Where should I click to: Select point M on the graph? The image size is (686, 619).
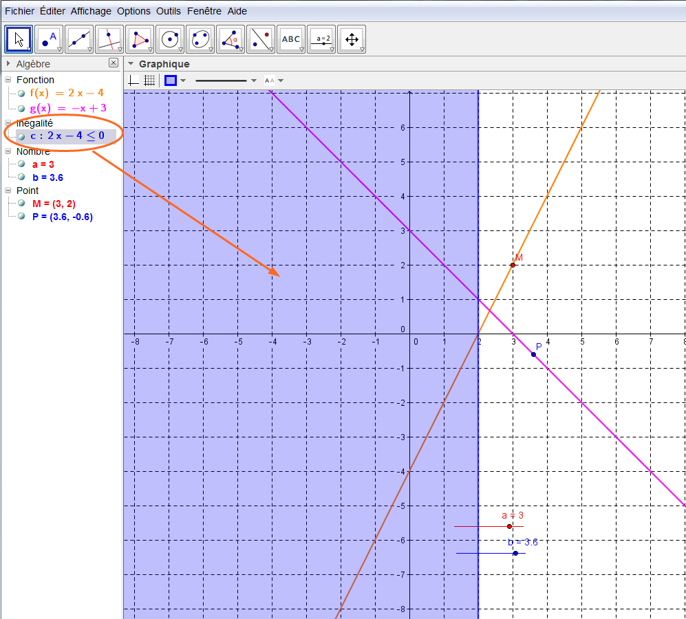[x=513, y=265]
